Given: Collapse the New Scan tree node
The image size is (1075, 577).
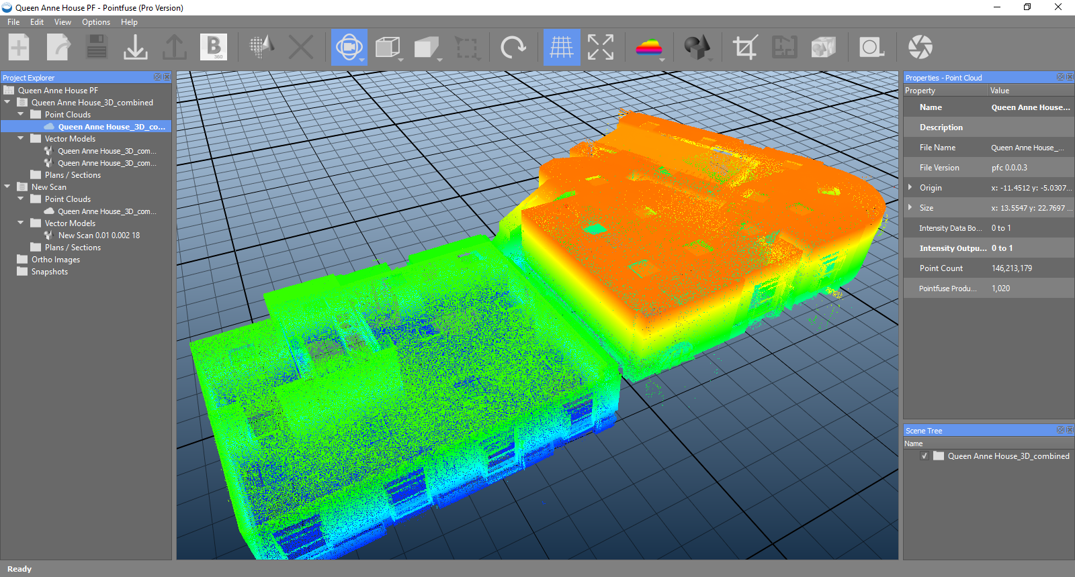Looking at the screenshot, I should (x=7, y=187).
